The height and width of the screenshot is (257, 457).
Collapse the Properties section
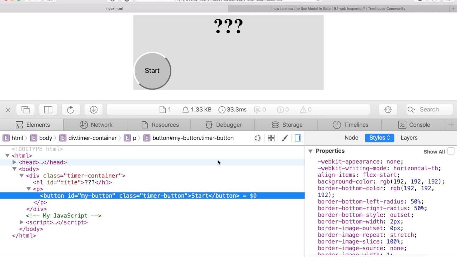click(x=310, y=151)
